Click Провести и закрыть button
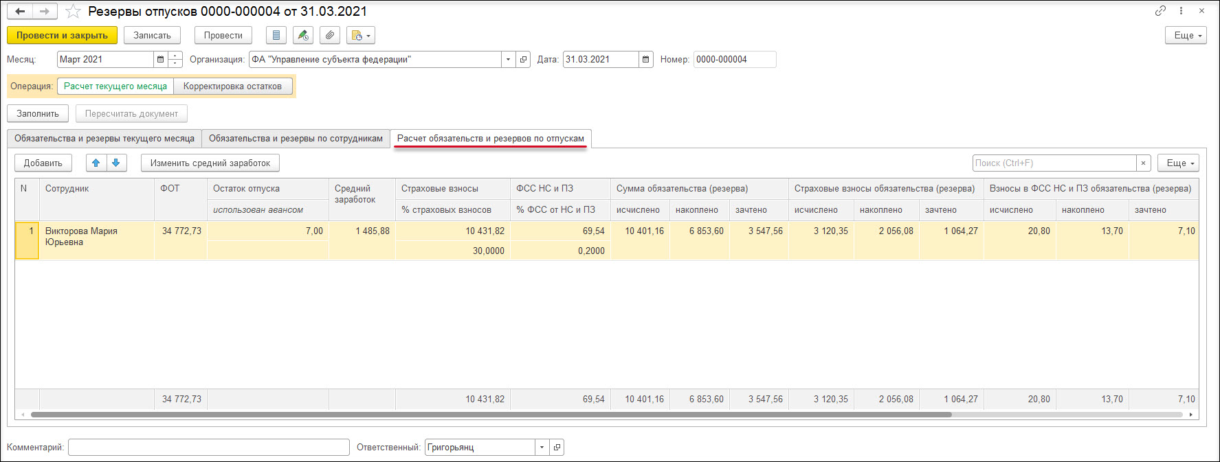 [62, 36]
